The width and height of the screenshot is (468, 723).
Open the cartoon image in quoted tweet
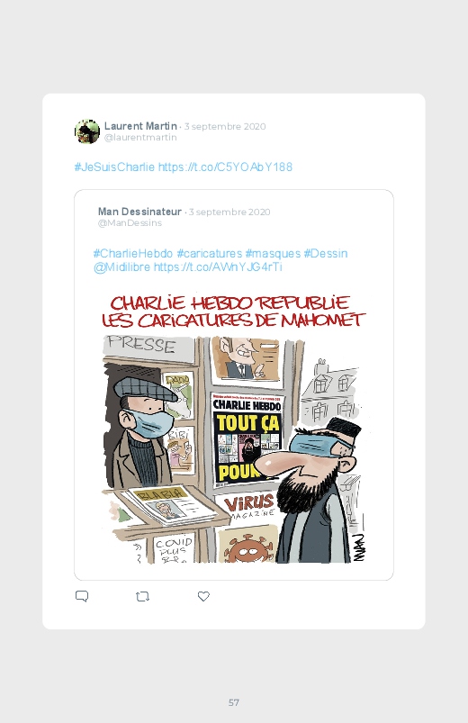pos(234,428)
